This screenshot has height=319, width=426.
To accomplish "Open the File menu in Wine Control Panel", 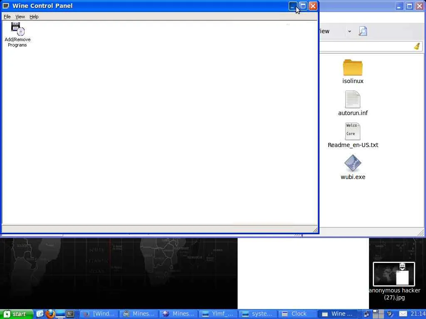I will (7, 17).
